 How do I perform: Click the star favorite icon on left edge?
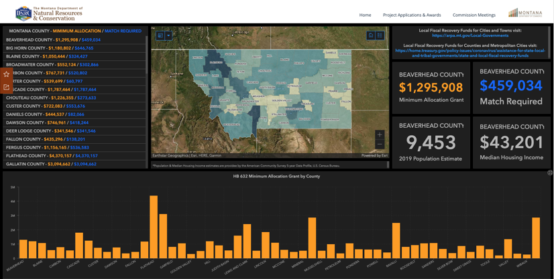(x=6, y=74)
